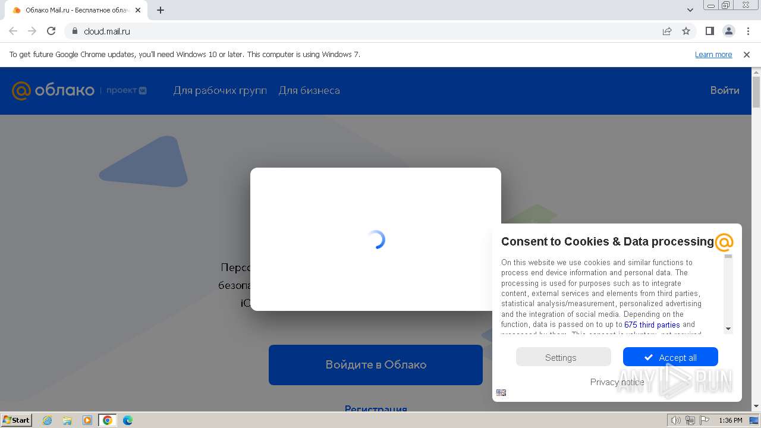
Task: Open cookie Settings button
Action: pos(563,357)
